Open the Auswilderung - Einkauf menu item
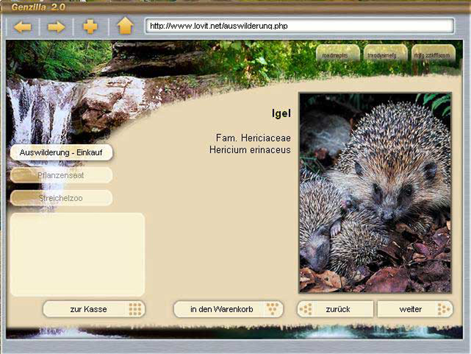The image size is (471, 354). coord(61,152)
